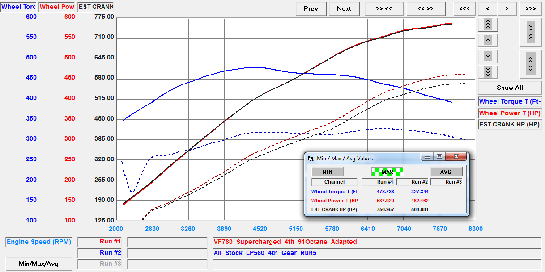Click the Show All button
545x272 pixels.
pos(510,88)
